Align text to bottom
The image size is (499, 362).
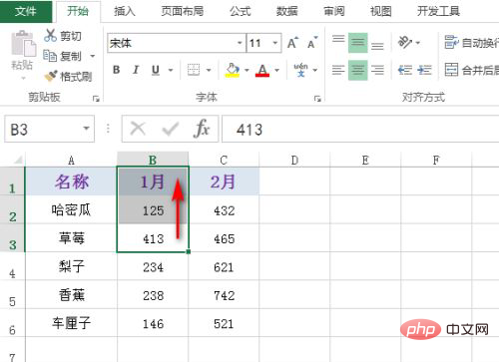[377, 46]
